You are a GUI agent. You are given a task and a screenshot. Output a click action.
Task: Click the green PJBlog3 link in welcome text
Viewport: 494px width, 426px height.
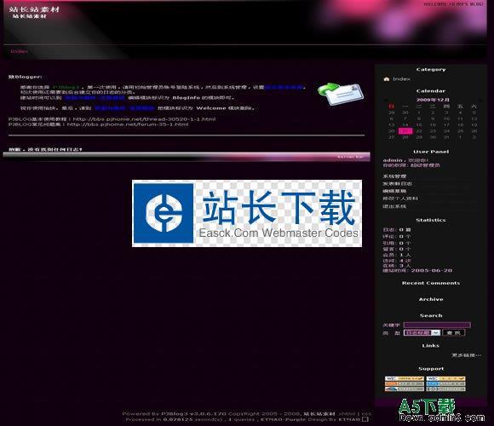(66, 87)
